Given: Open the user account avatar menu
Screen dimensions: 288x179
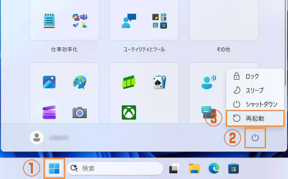Looking at the screenshot, I should click(37, 138).
